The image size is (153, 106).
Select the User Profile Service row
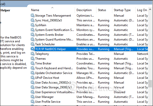pos(48,102)
